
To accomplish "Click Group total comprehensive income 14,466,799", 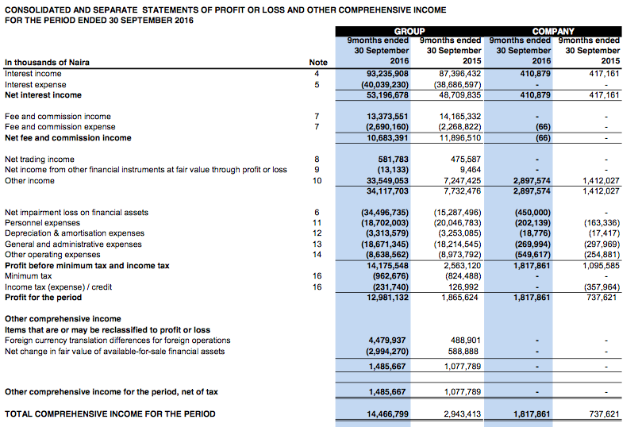I will pyautogui.click(x=387, y=414).
